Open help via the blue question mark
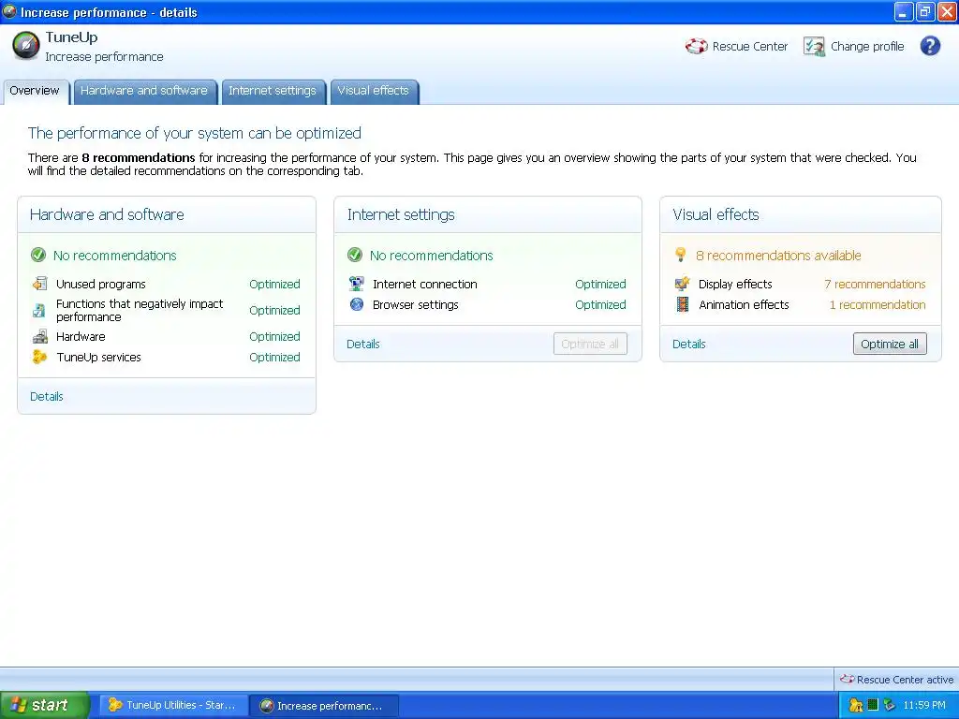Image resolution: width=959 pixels, height=719 pixels. (x=930, y=46)
